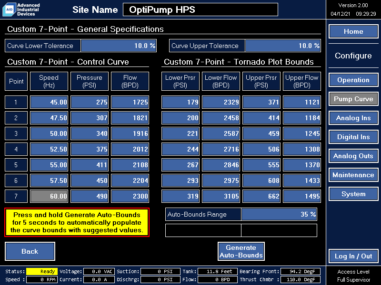
Task: Open the Home screen
Action: coord(353,31)
